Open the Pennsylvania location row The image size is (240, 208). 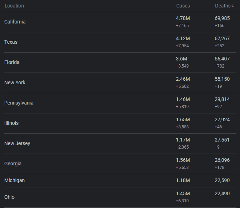click(120, 103)
